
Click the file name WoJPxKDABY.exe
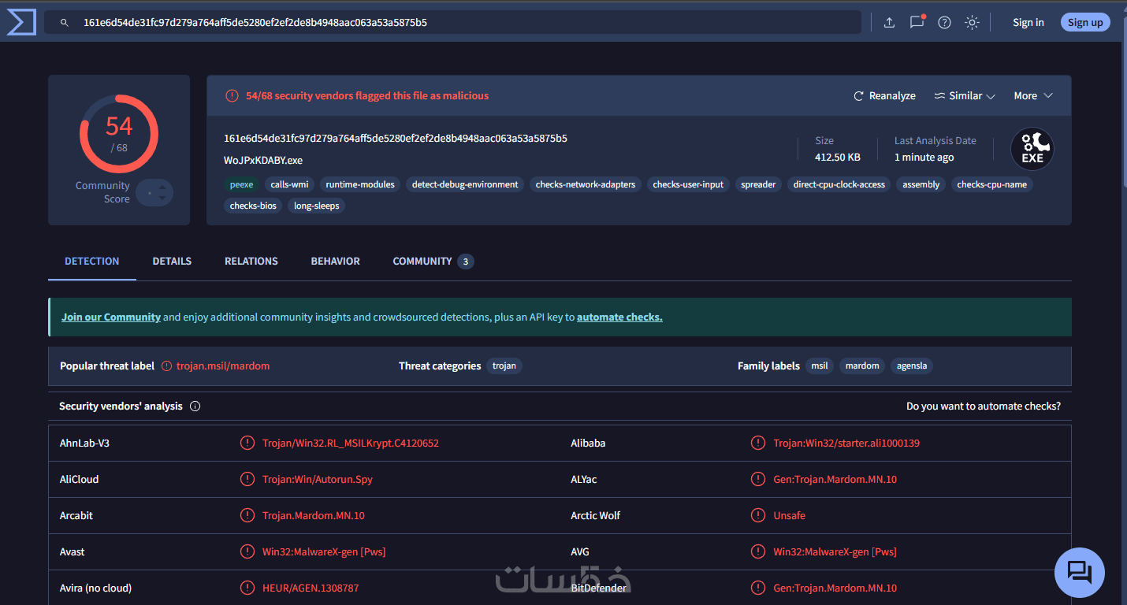263,161
